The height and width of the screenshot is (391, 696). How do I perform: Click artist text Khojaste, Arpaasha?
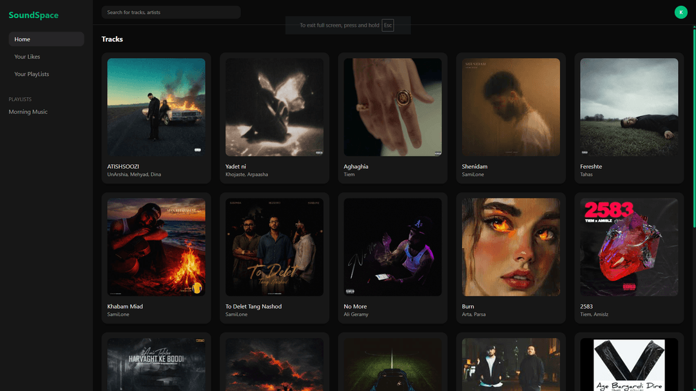pos(247,175)
